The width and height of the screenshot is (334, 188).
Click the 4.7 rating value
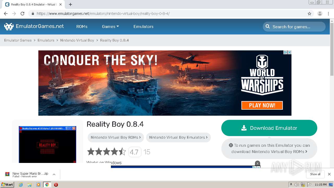[135, 152]
